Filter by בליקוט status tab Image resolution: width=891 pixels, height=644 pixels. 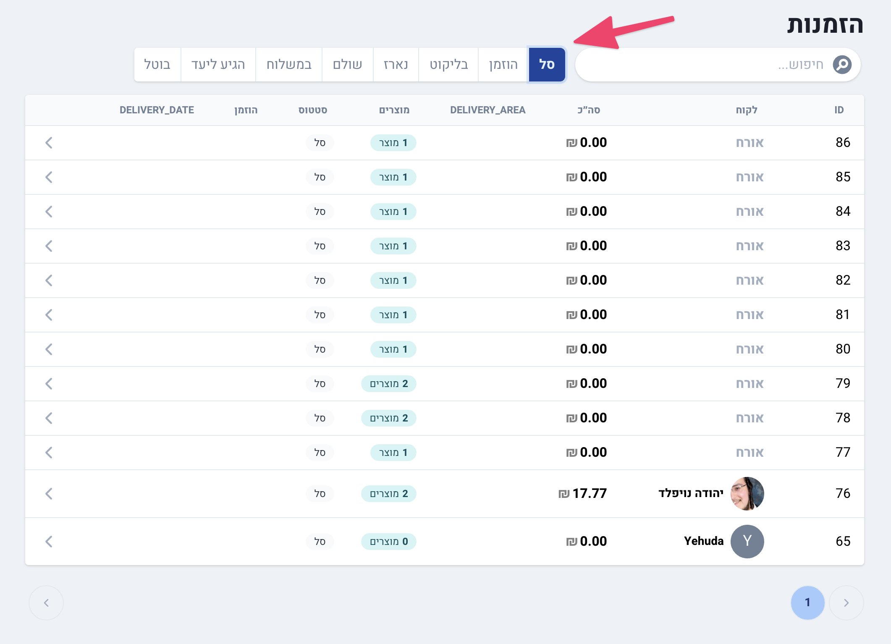(x=448, y=65)
